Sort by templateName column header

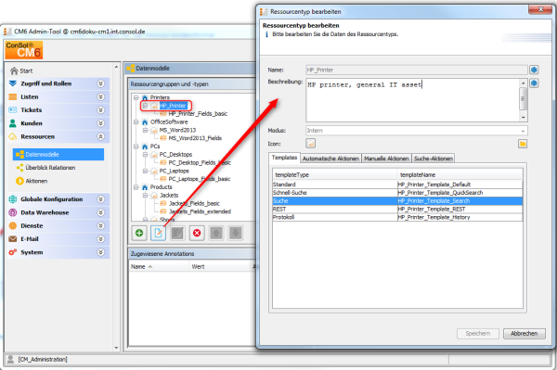point(460,174)
